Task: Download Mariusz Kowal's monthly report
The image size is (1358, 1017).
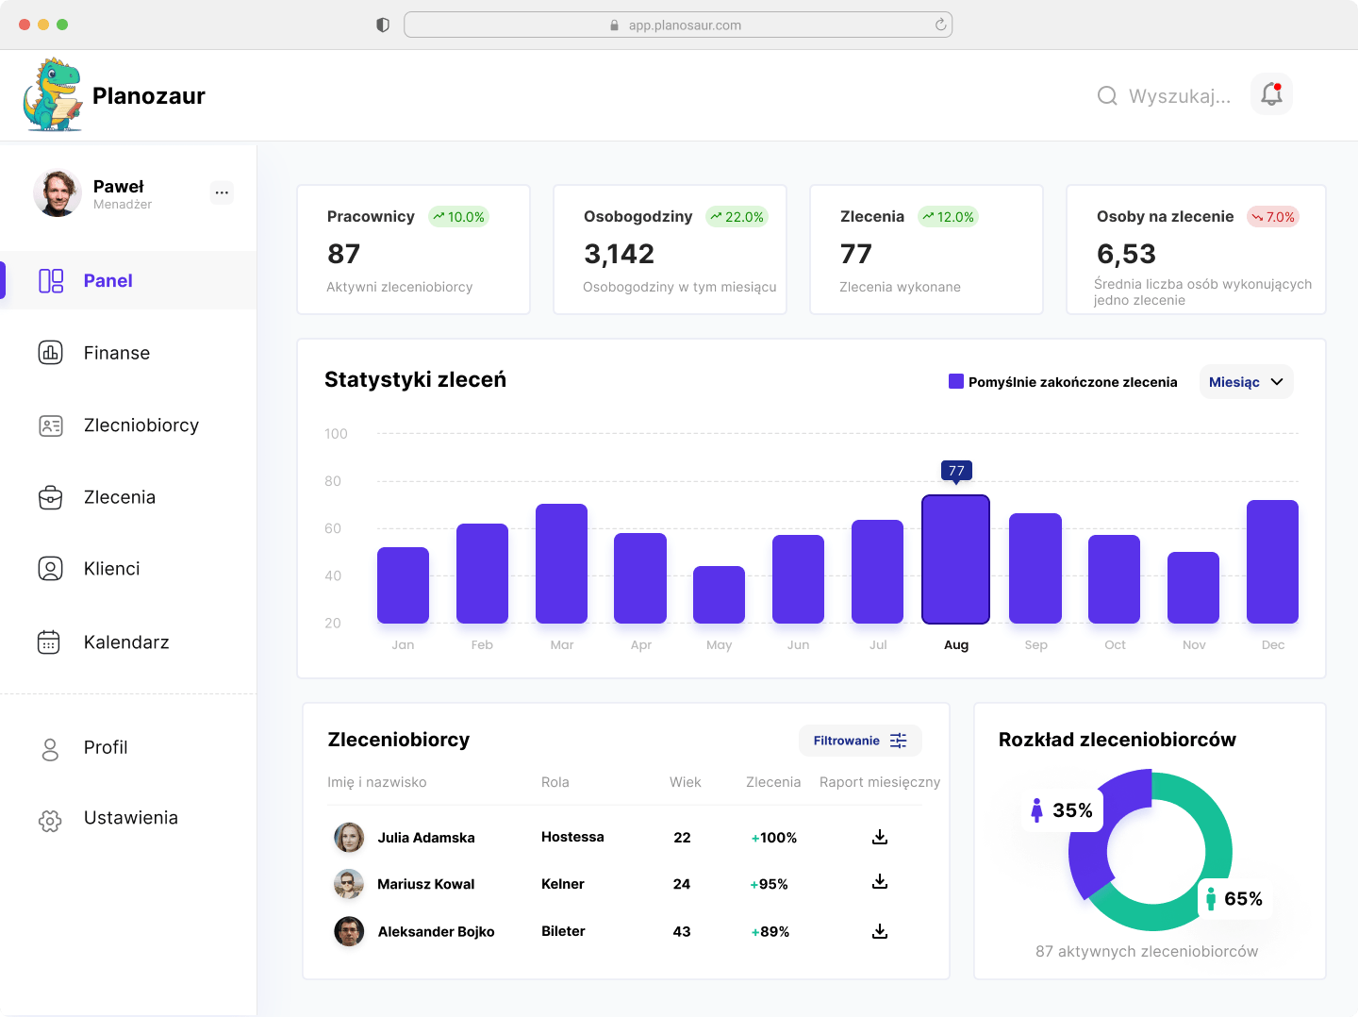Action: [x=880, y=881]
